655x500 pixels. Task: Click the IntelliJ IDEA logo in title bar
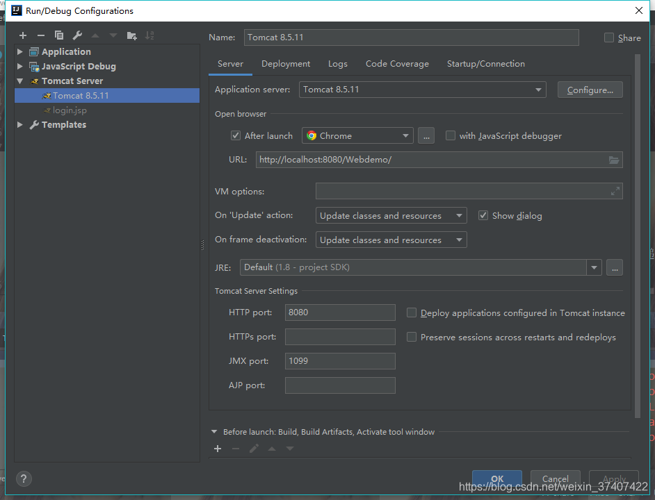tap(16, 10)
